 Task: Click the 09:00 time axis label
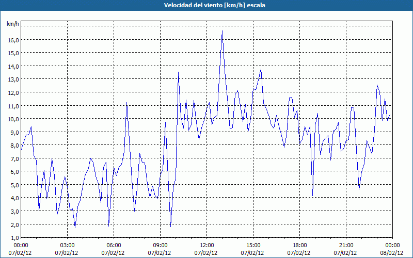[x=160, y=246]
